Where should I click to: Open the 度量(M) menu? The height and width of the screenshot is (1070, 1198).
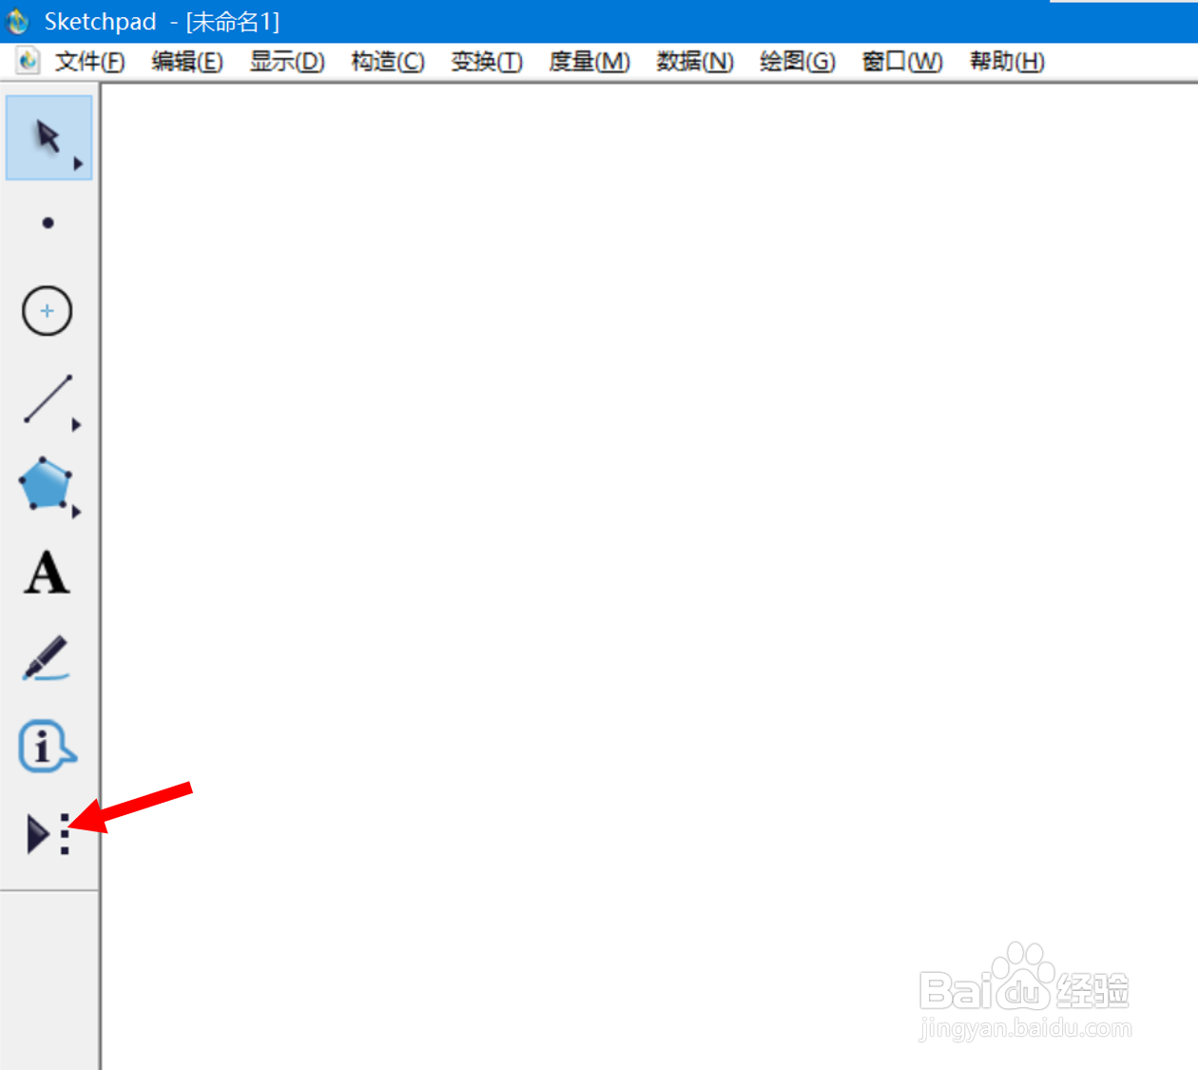[589, 62]
